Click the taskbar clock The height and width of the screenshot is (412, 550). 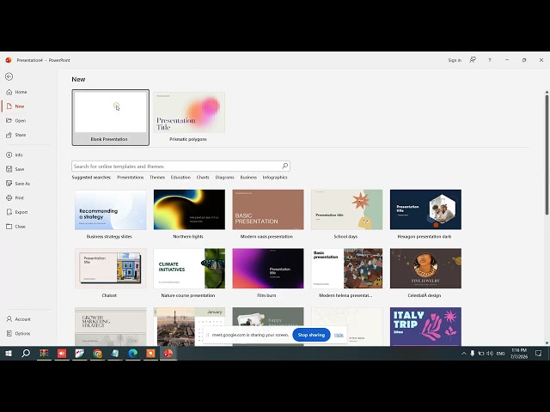pyautogui.click(x=519, y=354)
